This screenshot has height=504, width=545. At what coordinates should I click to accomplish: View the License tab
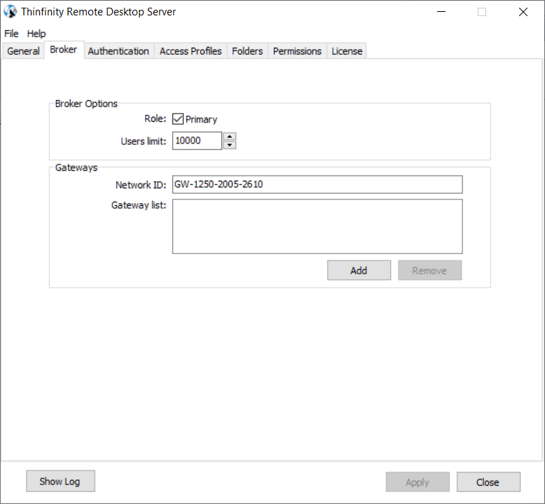pyautogui.click(x=347, y=51)
